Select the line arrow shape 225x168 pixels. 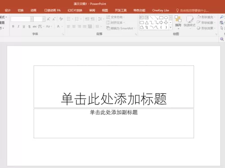[156, 18]
